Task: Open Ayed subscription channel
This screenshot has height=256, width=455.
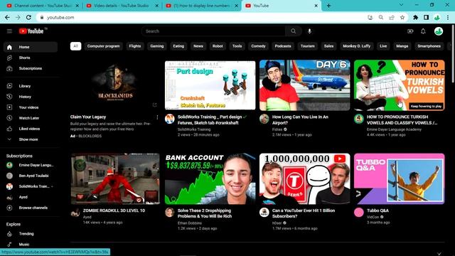Action: (x=31, y=197)
